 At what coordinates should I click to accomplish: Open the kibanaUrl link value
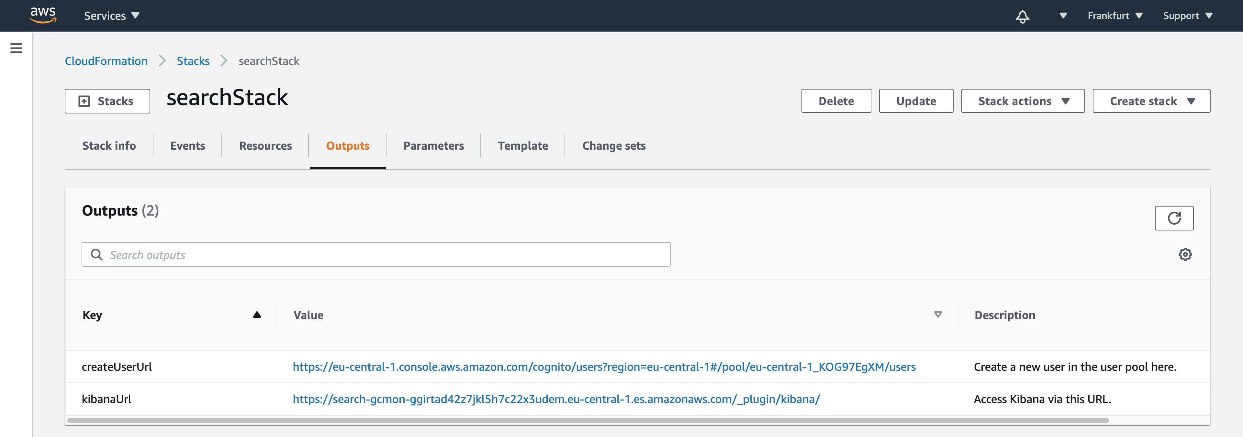[556, 400]
